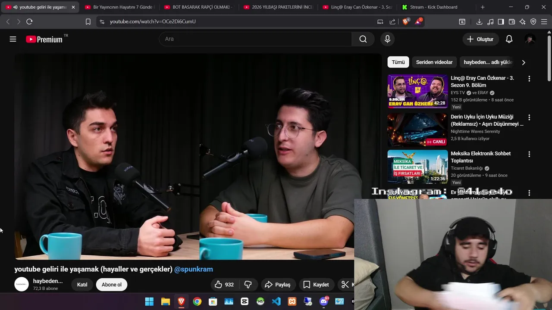The height and width of the screenshot is (310, 552).
Task: Switch to BOT BASARAK RAPÇİ OLMAK tab
Action: point(199,7)
